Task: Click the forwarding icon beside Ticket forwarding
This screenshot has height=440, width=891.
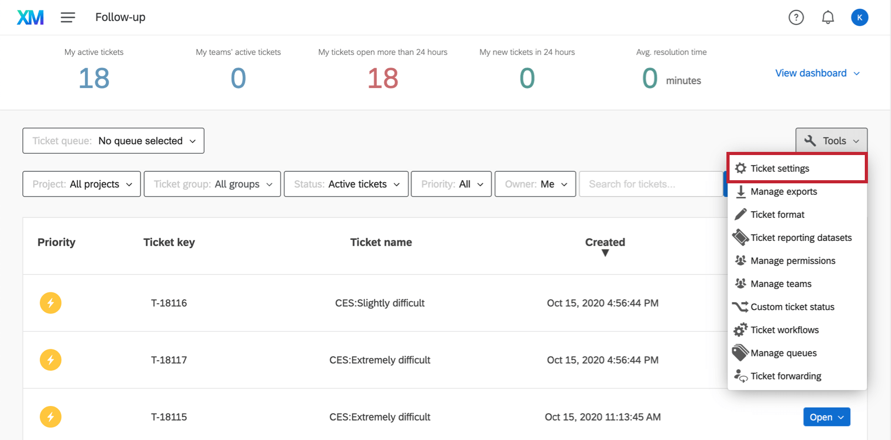Action: pos(741,376)
